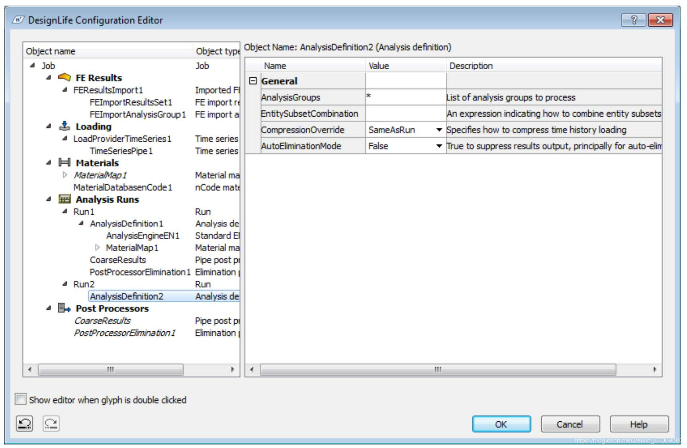This screenshot has width=687, height=448.
Task: Select italic CoarseResults under Post Processors
Action: (102, 321)
